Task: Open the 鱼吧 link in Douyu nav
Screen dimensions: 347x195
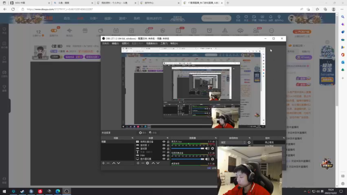Action: point(137,18)
